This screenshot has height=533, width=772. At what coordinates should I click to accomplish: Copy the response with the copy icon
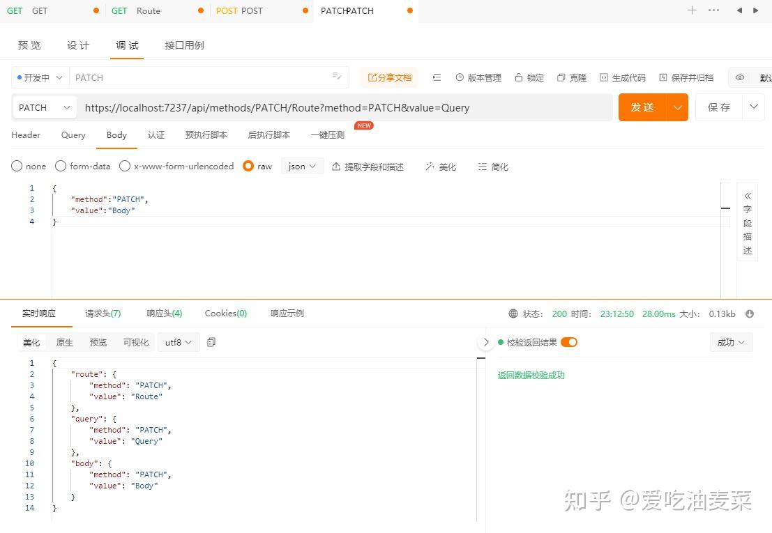(x=211, y=342)
